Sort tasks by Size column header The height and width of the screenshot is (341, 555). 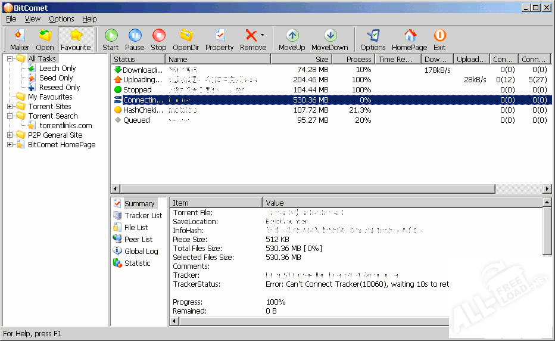(301, 59)
